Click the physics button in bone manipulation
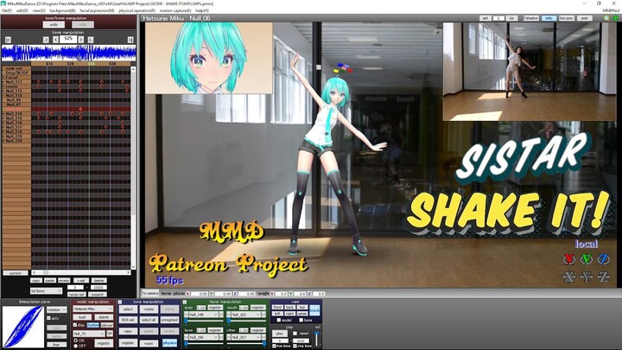The width and height of the screenshot is (622, 350). [x=169, y=342]
